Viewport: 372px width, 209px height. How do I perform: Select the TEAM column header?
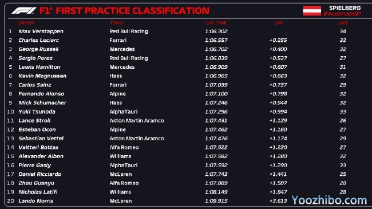pyautogui.click(x=116, y=23)
